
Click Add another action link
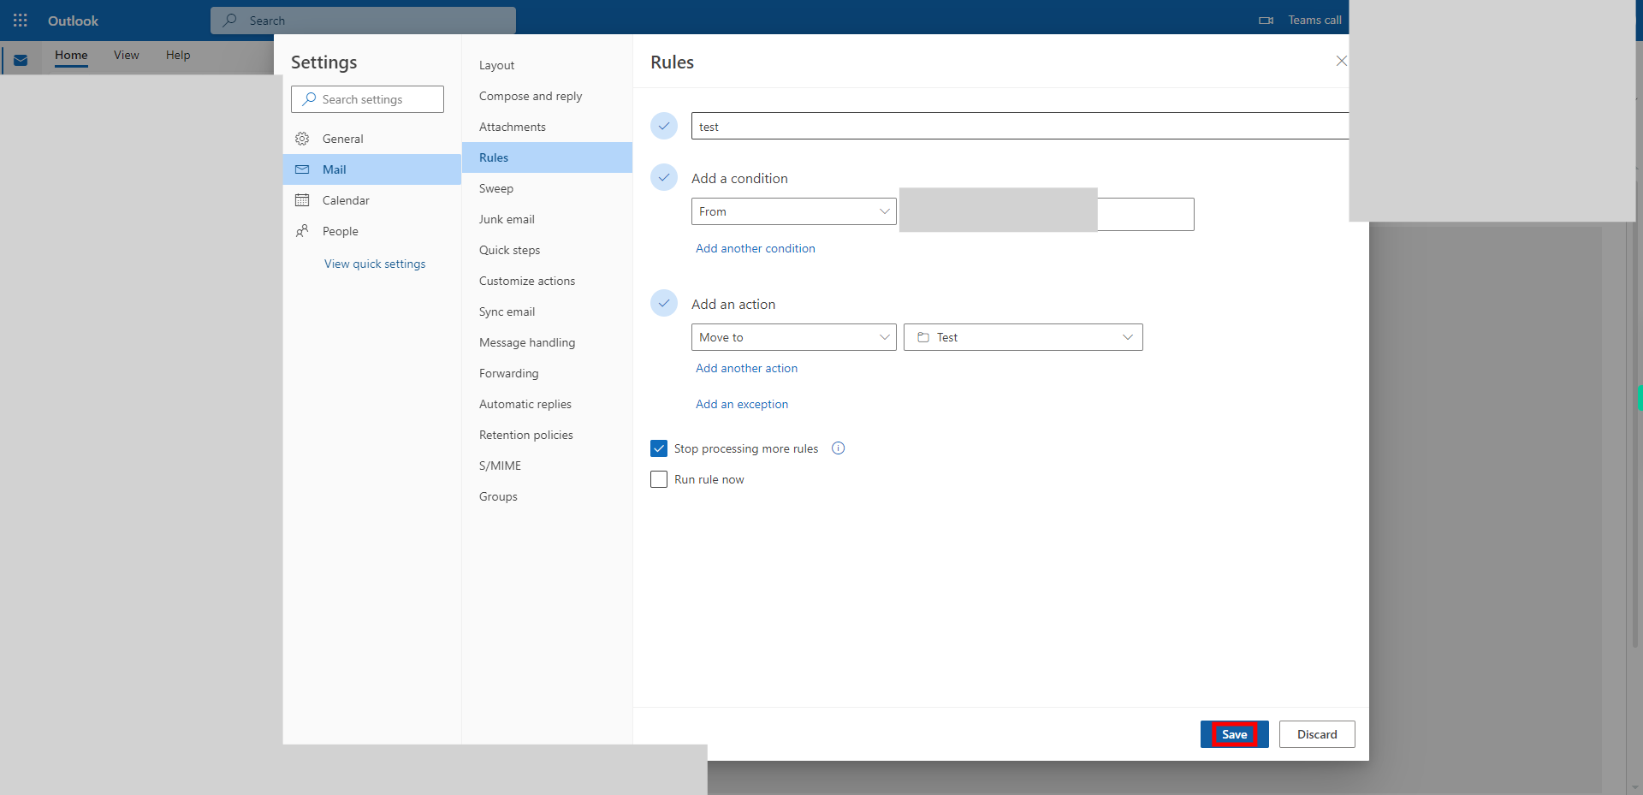coord(746,368)
